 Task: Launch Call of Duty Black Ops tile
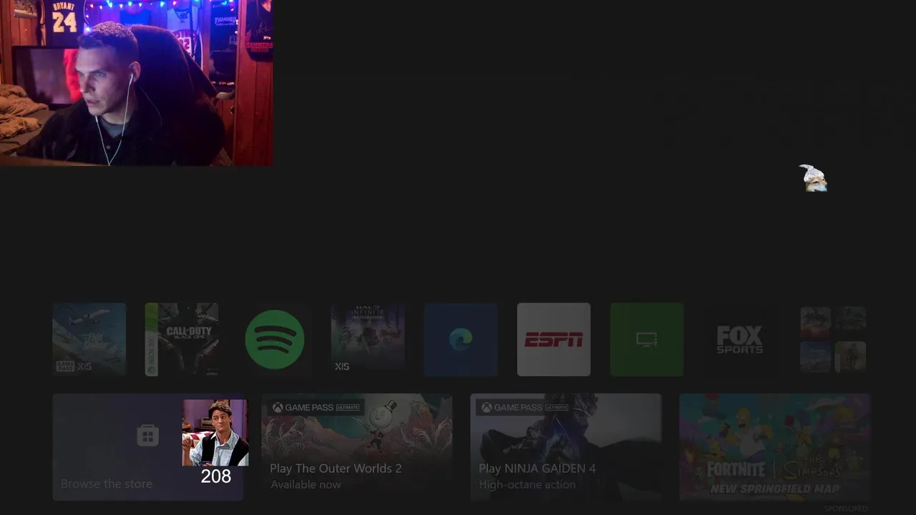point(182,339)
